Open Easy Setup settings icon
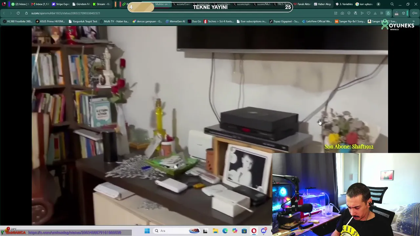This screenshot has width=420, height=236. point(382,13)
